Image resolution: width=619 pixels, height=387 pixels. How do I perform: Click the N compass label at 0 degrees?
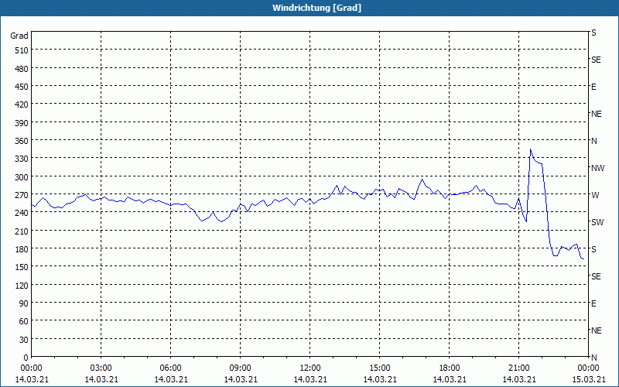[x=593, y=358]
